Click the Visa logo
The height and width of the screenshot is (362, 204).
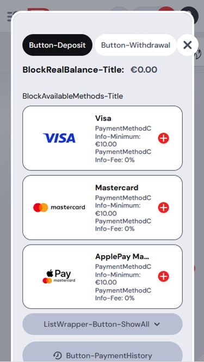[x=59, y=138]
